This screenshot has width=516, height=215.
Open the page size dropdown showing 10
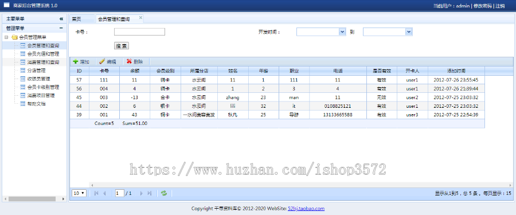[x=79, y=193]
